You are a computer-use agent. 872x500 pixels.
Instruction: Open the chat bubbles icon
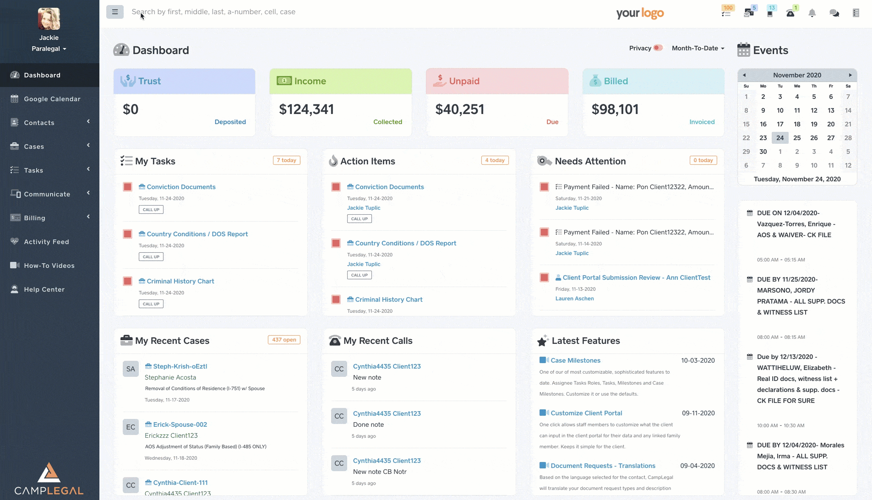[834, 13]
